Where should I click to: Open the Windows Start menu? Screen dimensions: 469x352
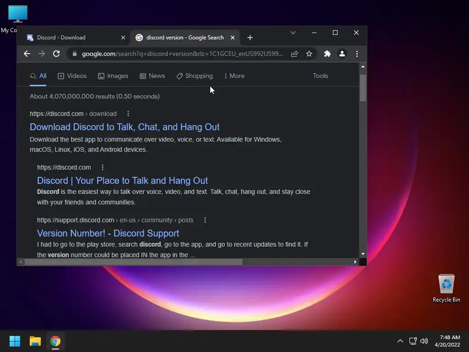click(15, 341)
